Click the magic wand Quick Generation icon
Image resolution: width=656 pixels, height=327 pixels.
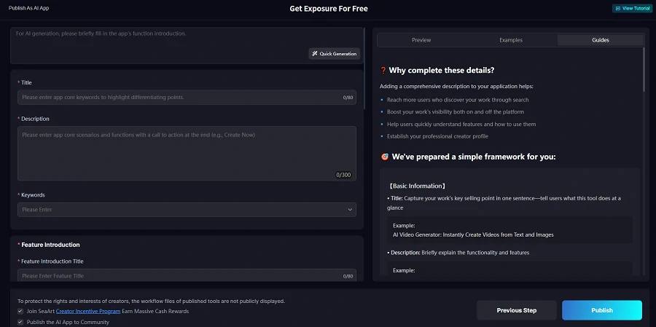pyautogui.click(x=315, y=53)
